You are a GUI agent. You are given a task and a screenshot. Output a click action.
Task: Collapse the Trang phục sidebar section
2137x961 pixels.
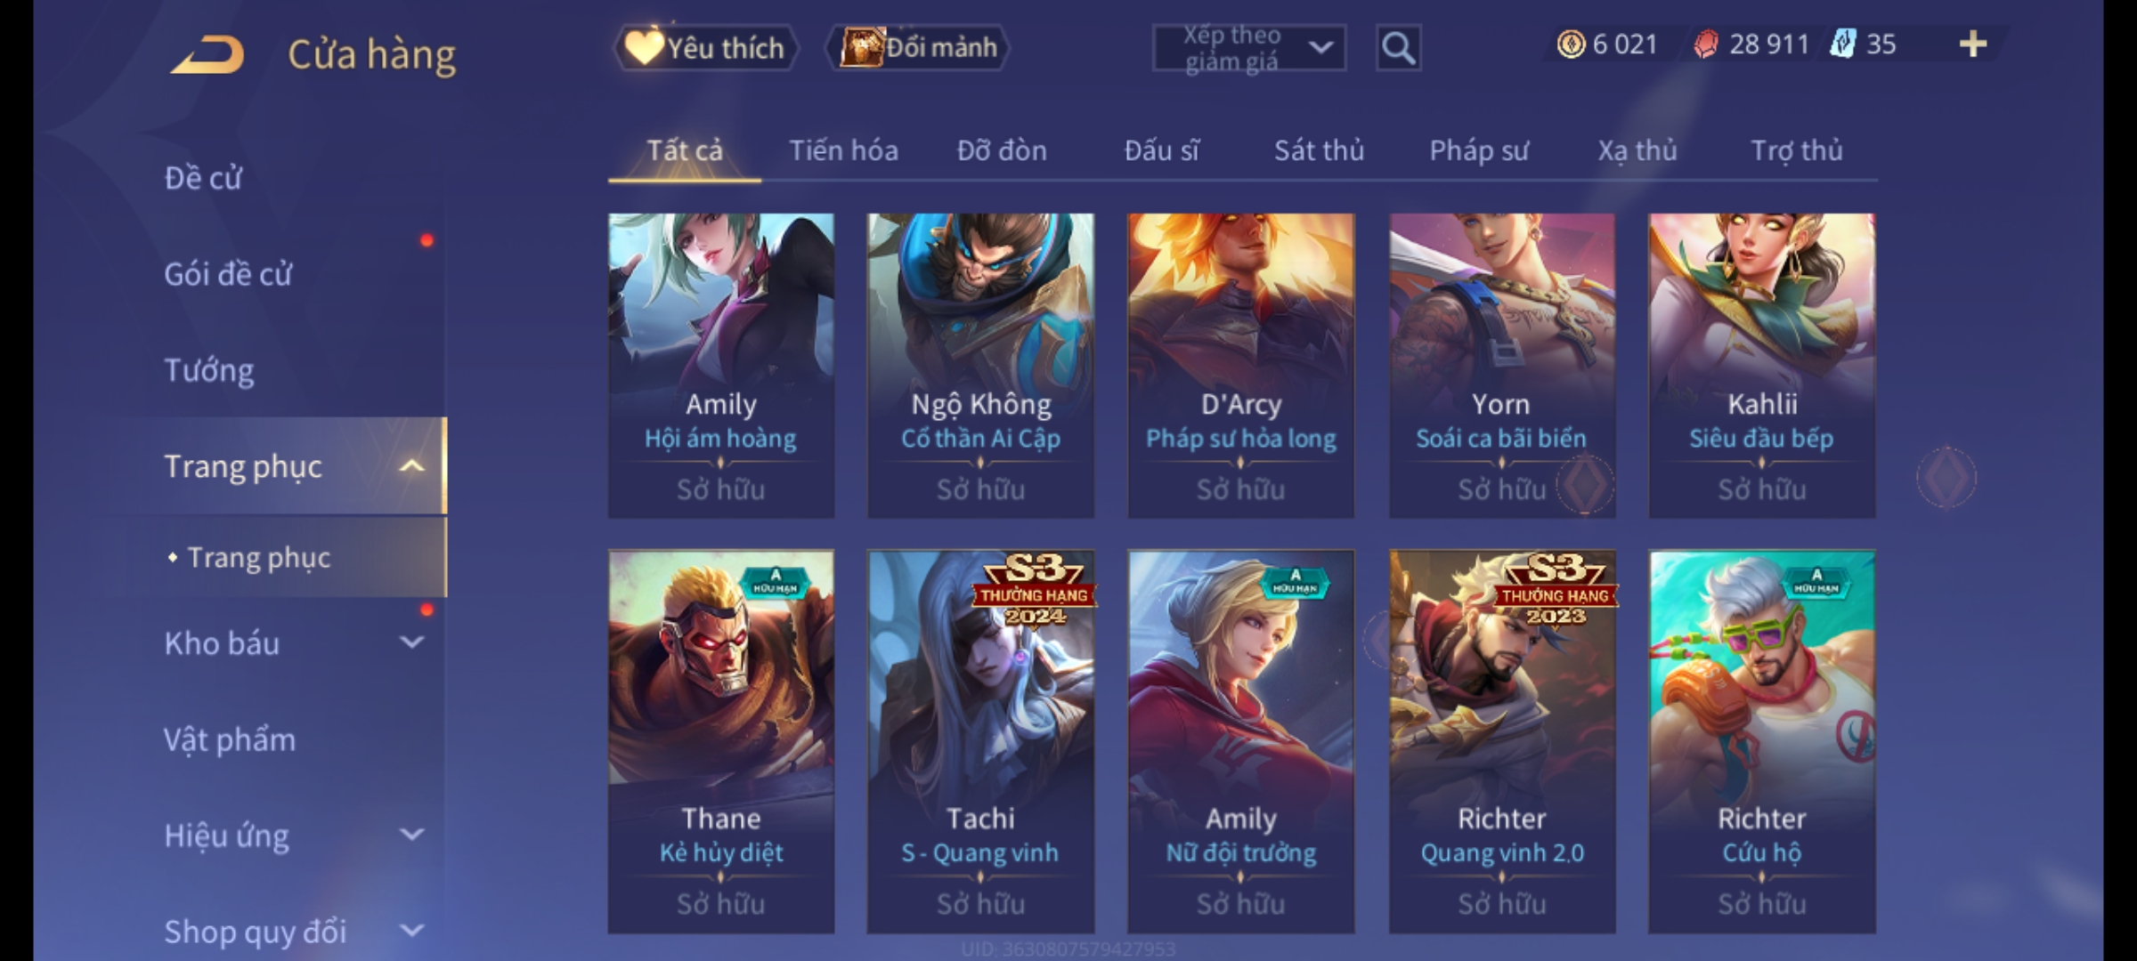(411, 466)
